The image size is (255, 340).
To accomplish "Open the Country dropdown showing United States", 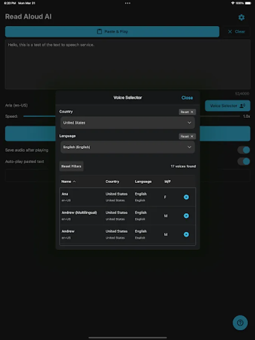I will (128, 123).
